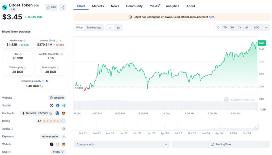Viewport: 272px width, 155px height.
Task: Open the Facebook social icon
Action: tap(58, 106)
